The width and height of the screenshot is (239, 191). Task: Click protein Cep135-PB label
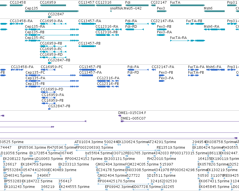tap(35, 84)
